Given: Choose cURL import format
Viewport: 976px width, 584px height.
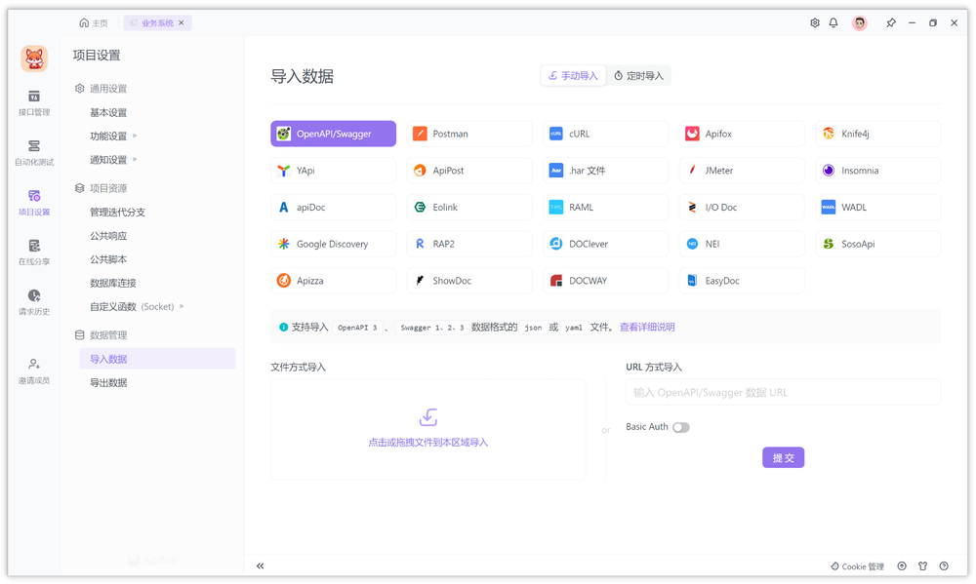Looking at the screenshot, I should tap(606, 134).
